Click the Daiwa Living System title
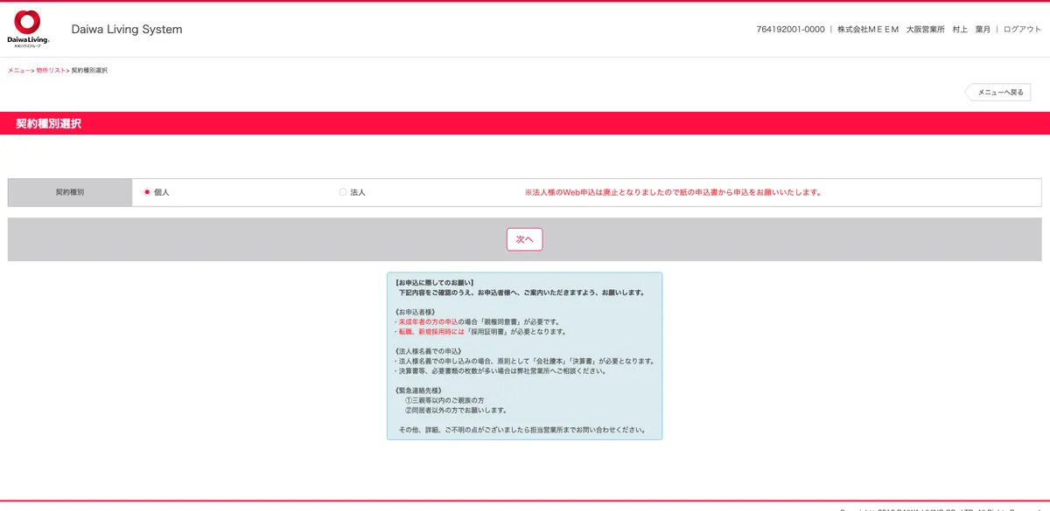The image size is (1050, 511). [x=127, y=30]
